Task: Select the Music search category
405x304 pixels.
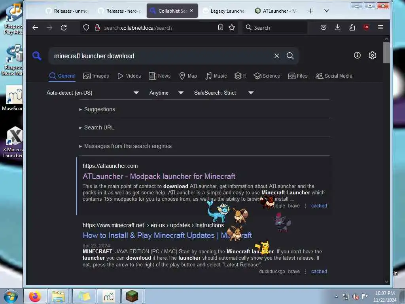Action: (x=216, y=76)
